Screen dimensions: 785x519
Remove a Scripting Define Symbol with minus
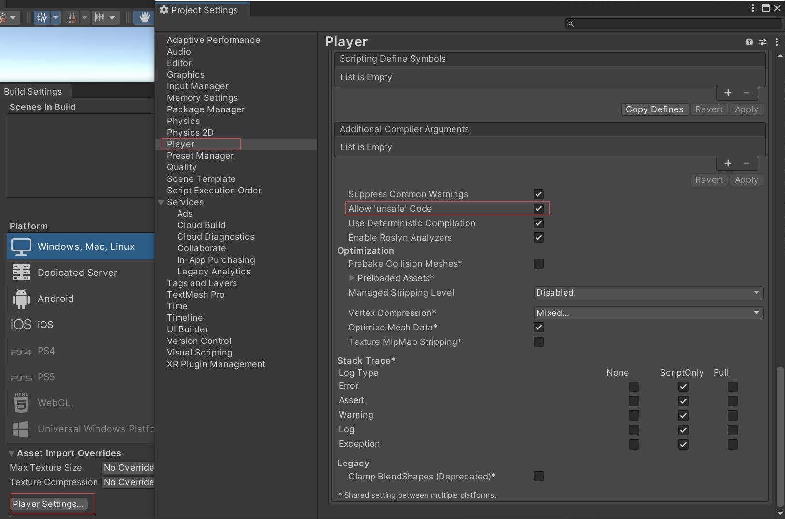click(x=746, y=93)
